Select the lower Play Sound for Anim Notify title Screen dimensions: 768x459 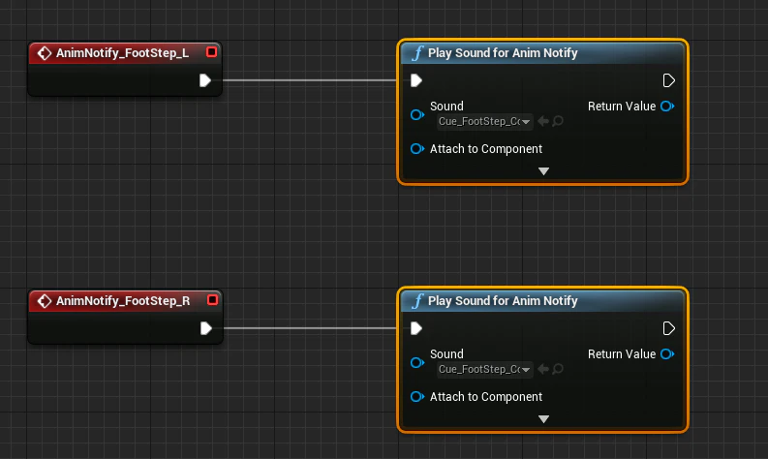coord(503,301)
